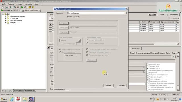The image size is (182, 102).
Task: Open the blue-red app icon on taskbar
Action: pos(31,99)
